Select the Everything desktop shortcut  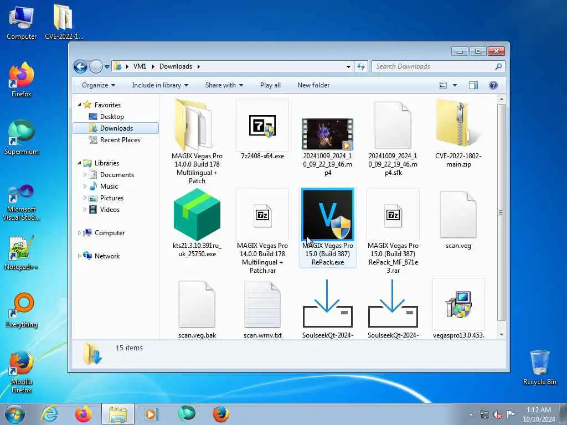22,310
